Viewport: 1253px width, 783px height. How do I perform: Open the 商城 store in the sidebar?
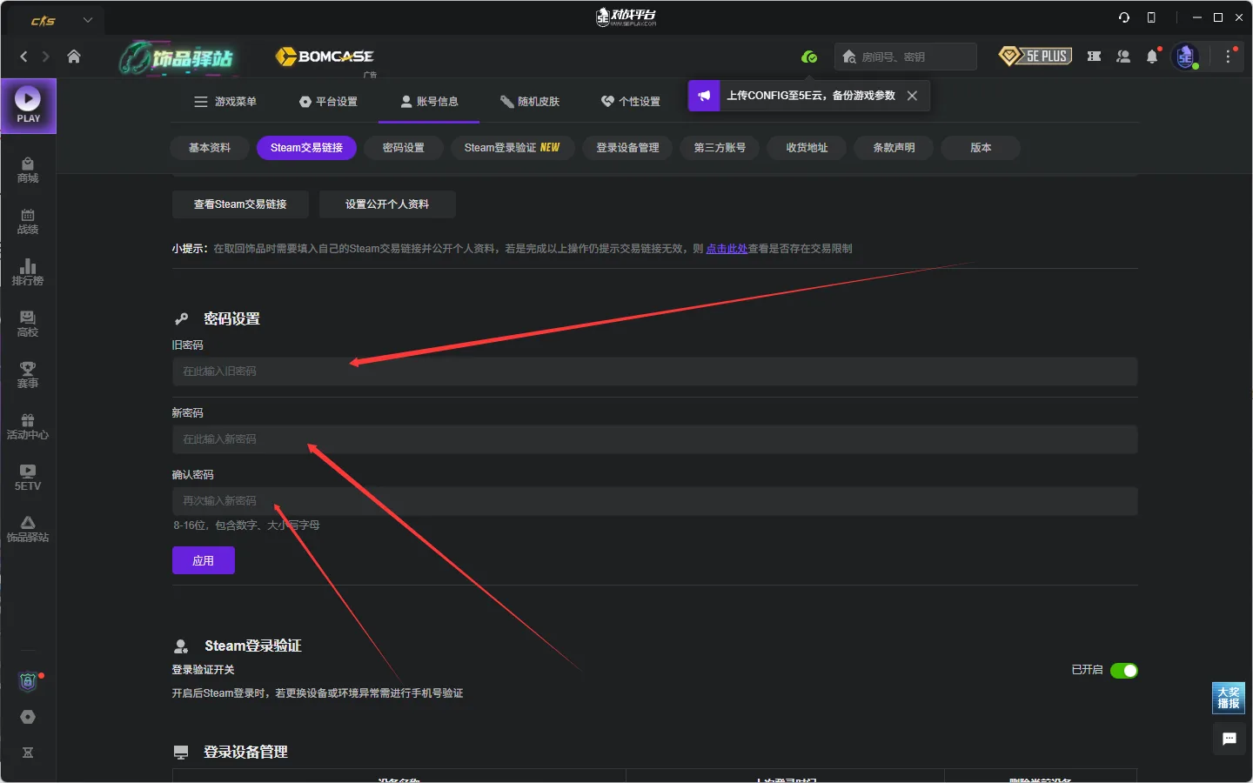28,170
